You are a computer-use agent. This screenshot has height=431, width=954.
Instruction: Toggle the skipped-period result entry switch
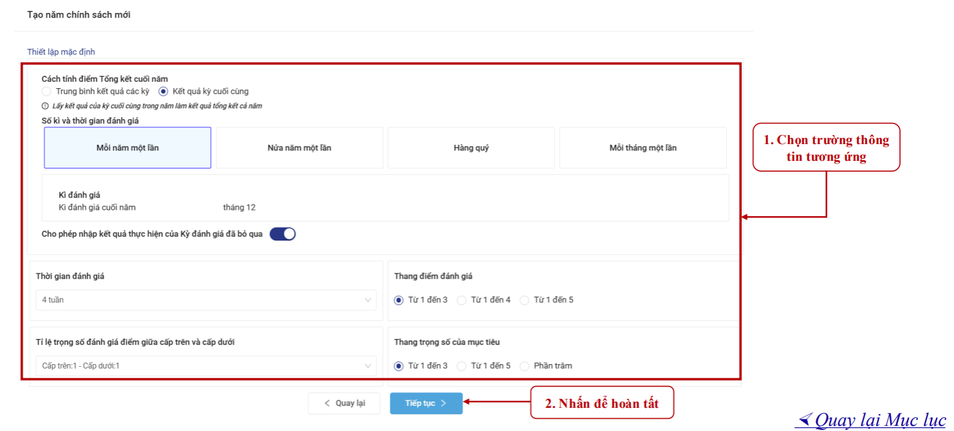[x=282, y=234]
